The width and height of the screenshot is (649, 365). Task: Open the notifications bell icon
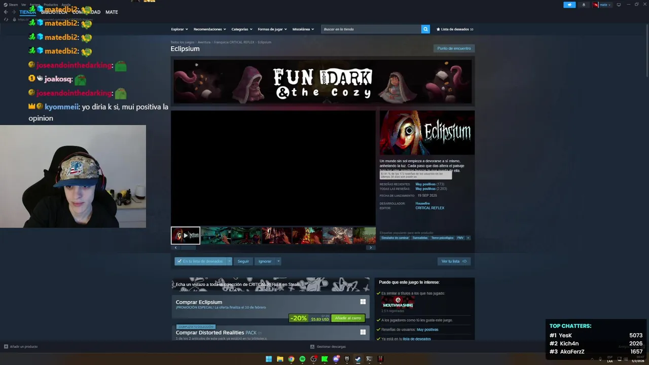(x=584, y=5)
